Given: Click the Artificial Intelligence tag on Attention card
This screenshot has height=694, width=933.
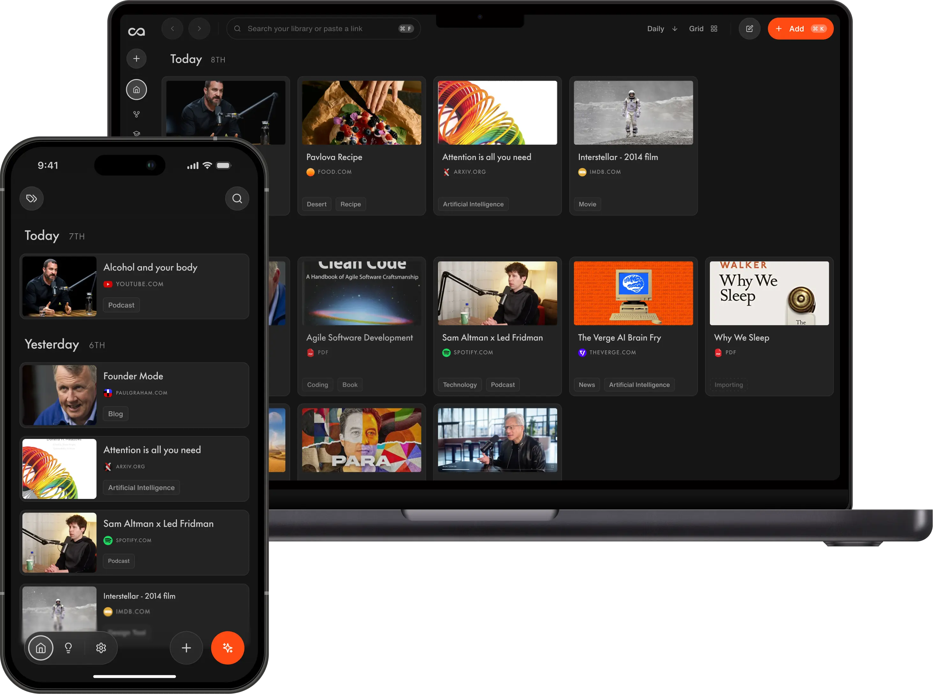Looking at the screenshot, I should [473, 204].
